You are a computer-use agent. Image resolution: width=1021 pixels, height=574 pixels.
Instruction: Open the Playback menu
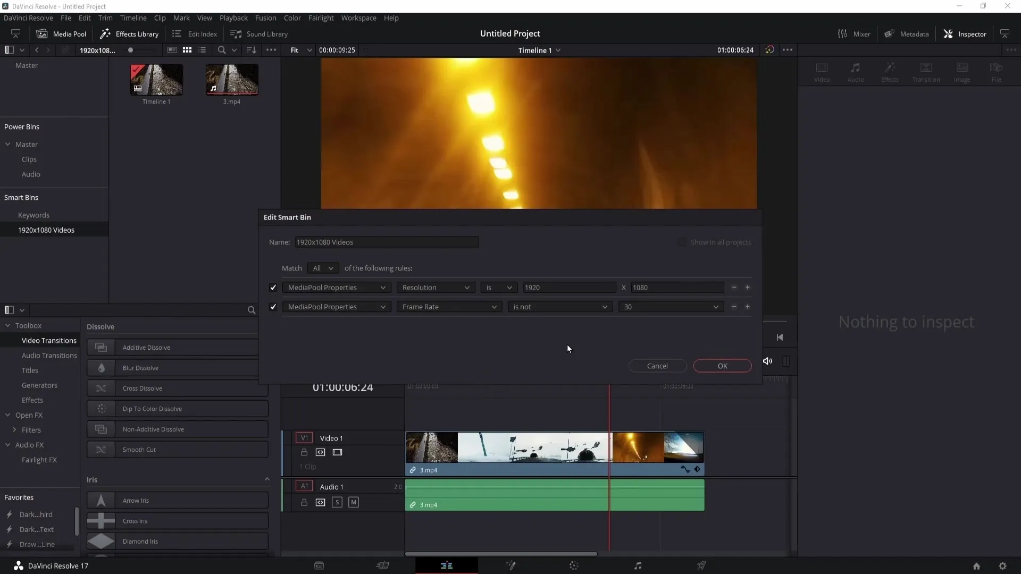[x=233, y=18]
